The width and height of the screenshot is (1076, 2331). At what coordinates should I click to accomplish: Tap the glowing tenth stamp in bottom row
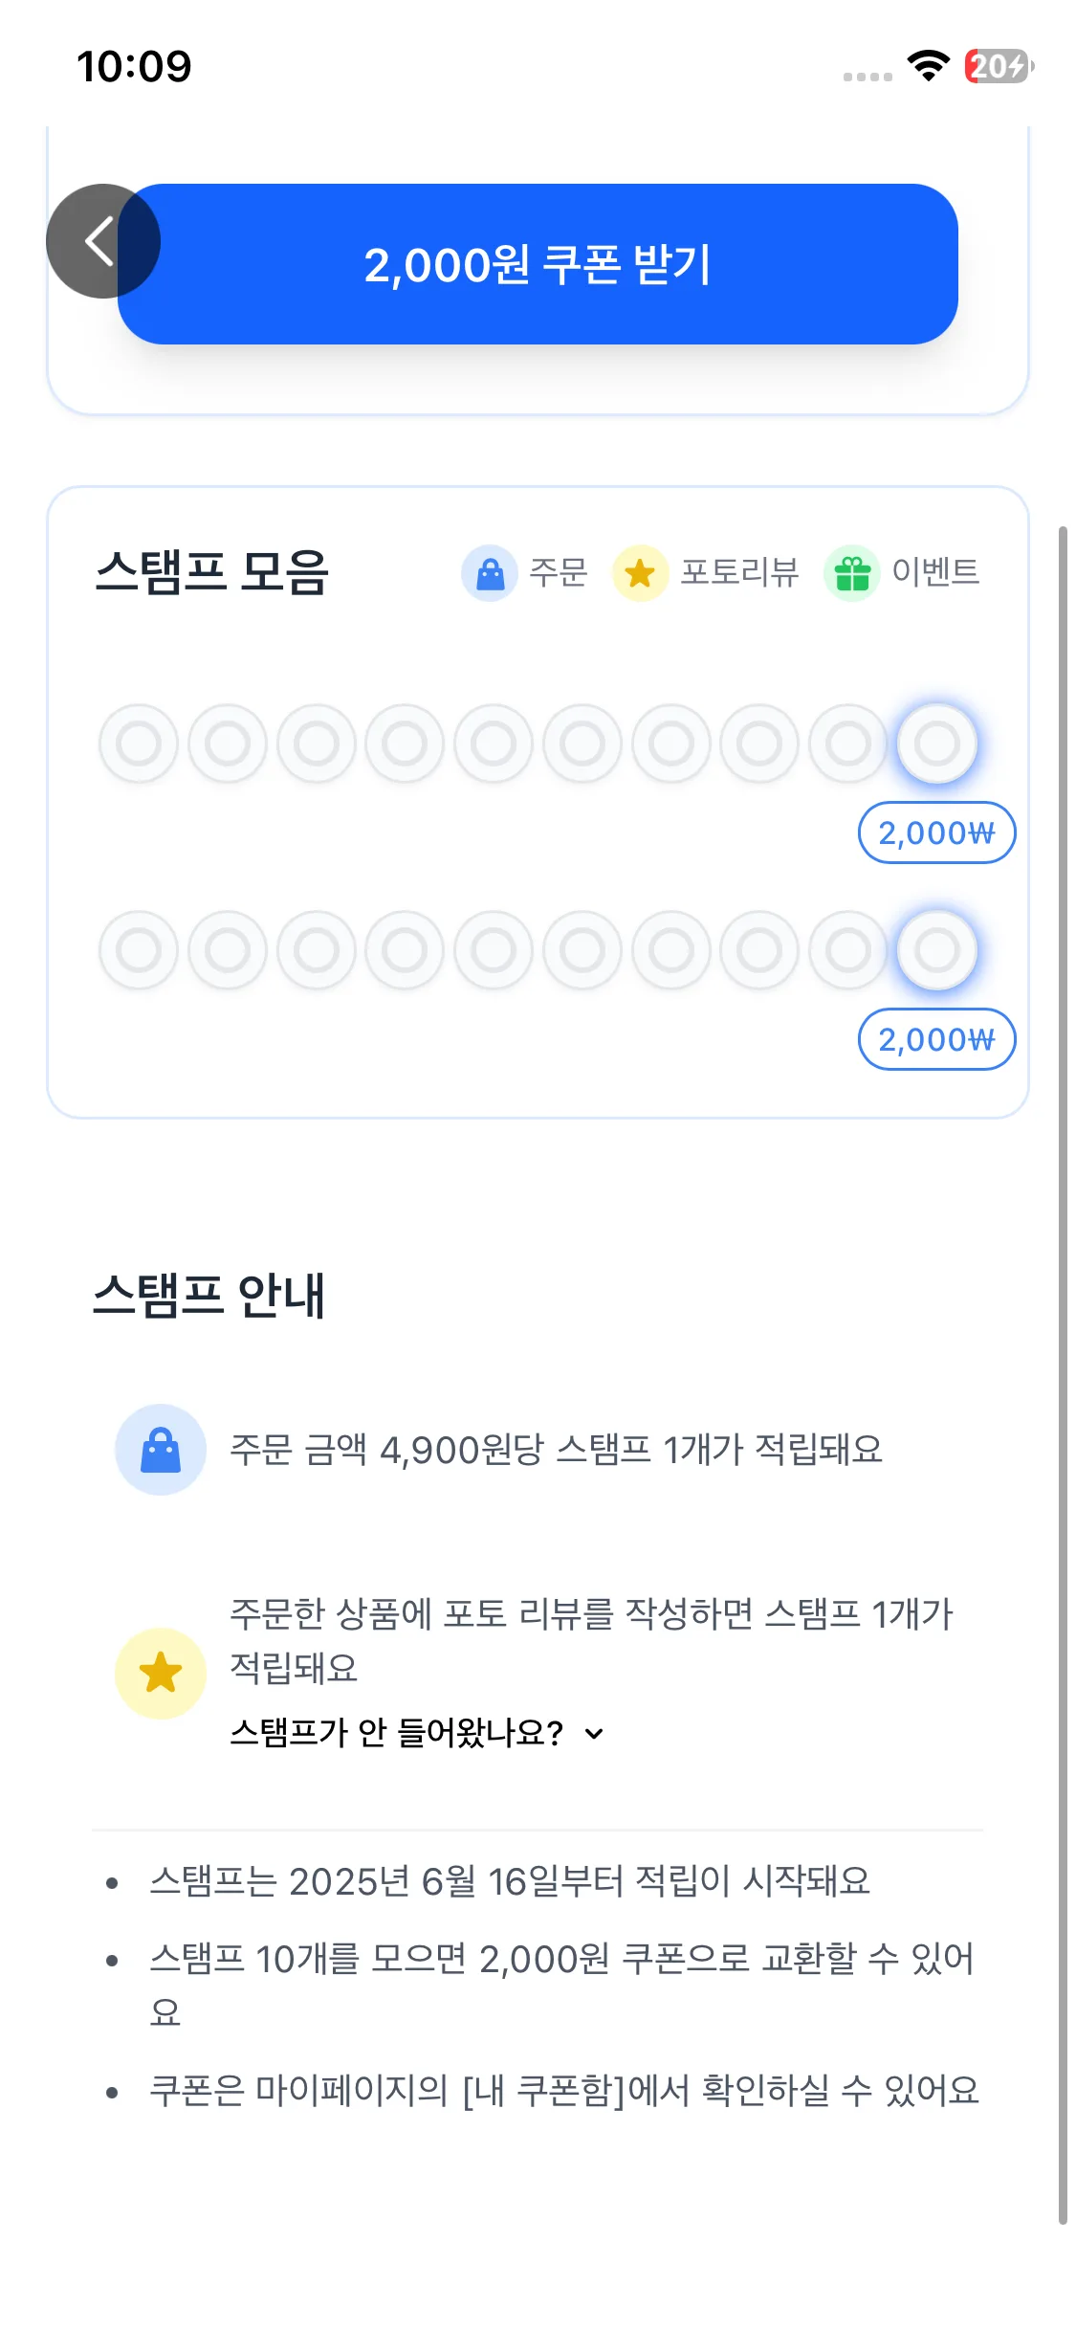[936, 950]
